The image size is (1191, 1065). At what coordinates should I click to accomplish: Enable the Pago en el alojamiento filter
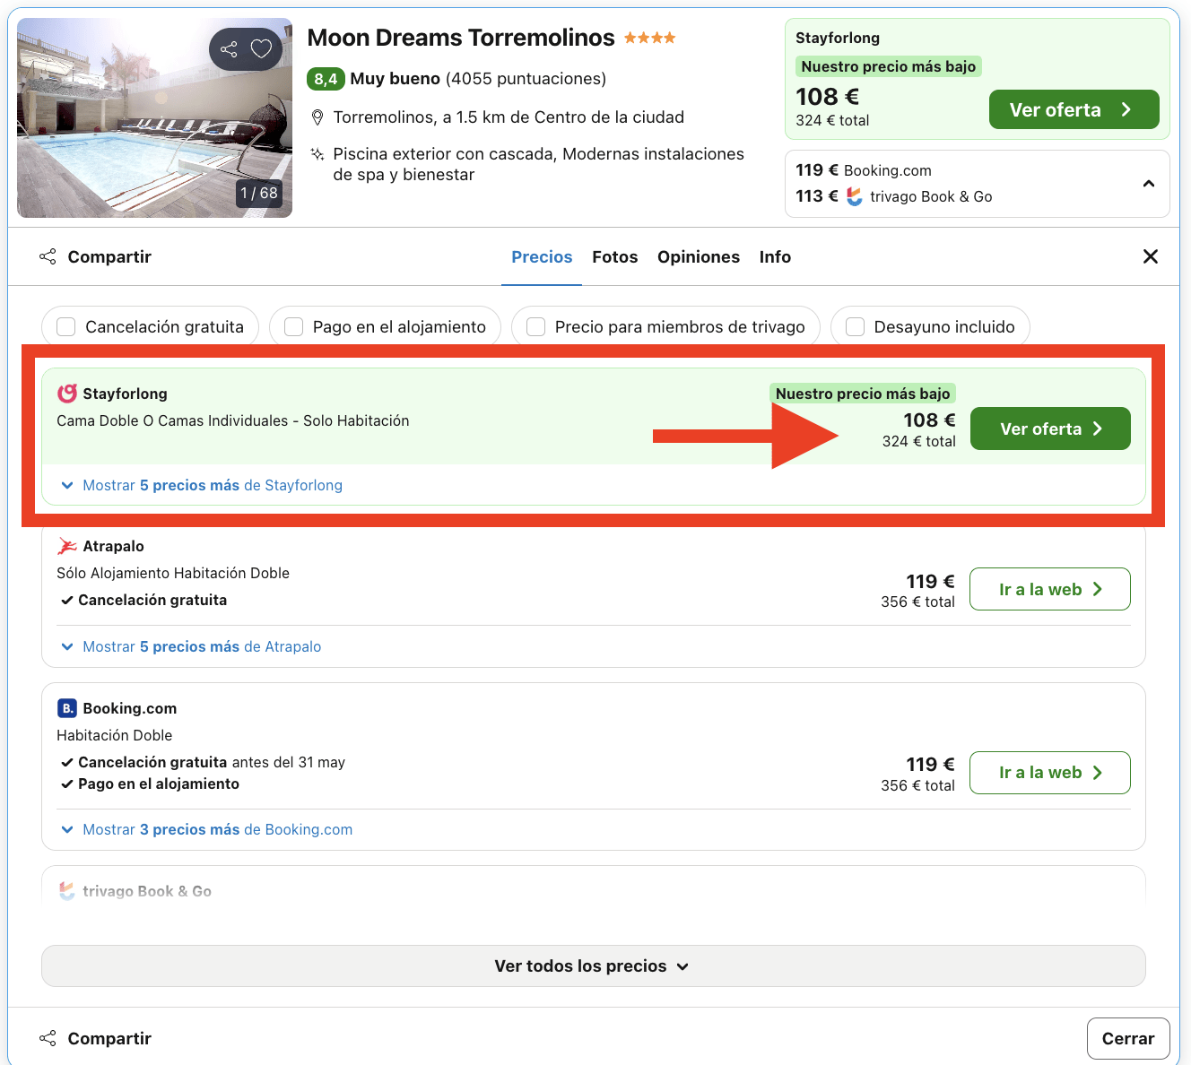click(293, 326)
